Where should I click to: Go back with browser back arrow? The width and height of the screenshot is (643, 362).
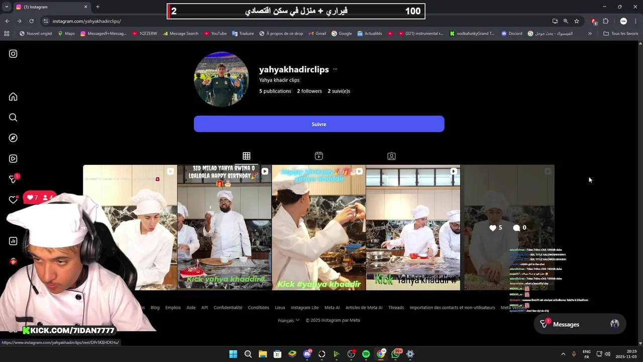[x=7, y=21]
